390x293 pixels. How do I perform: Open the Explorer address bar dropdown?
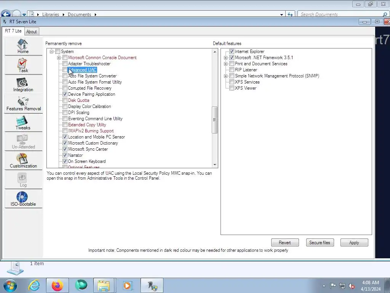coord(281,14)
